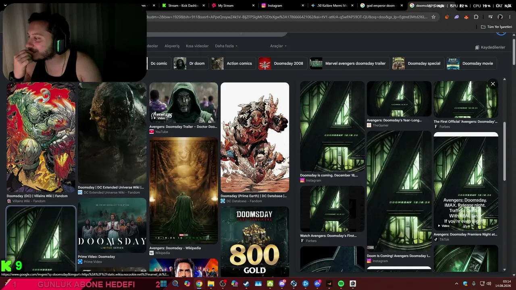This screenshot has height=290, width=516.
Task: Open the Extensions puzzle icon
Action: point(476,17)
